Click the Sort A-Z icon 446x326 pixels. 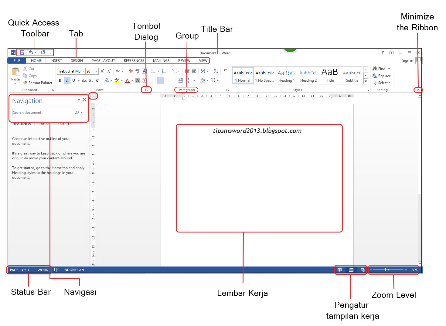pyautogui.click(x=216, y=71)
